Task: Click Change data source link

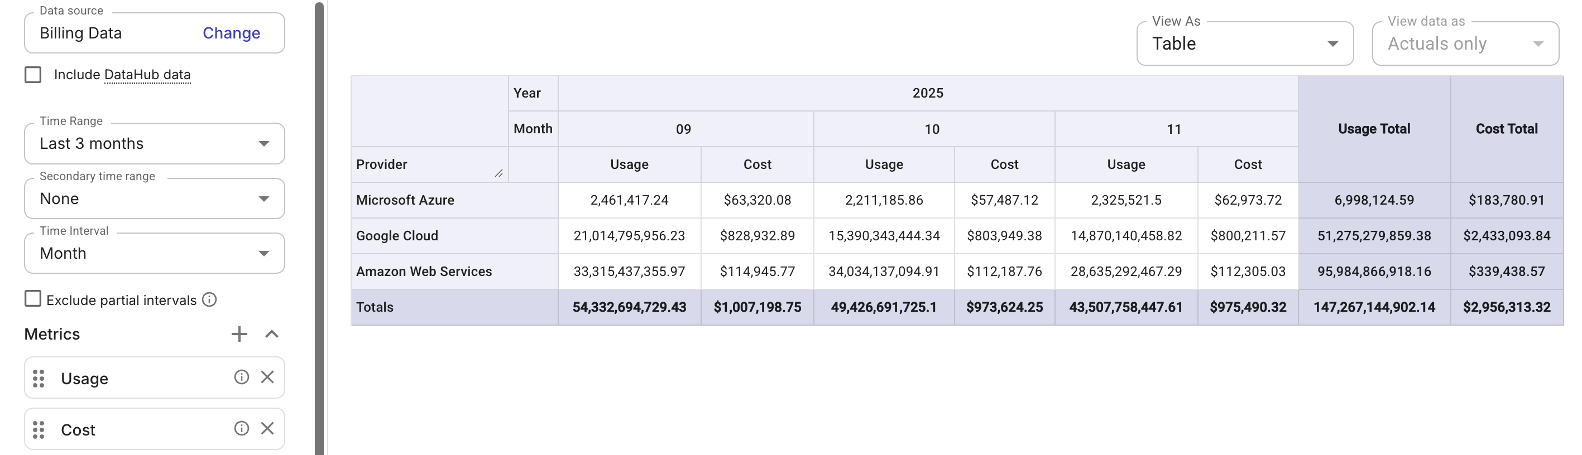Action: [x=231, y=33]
